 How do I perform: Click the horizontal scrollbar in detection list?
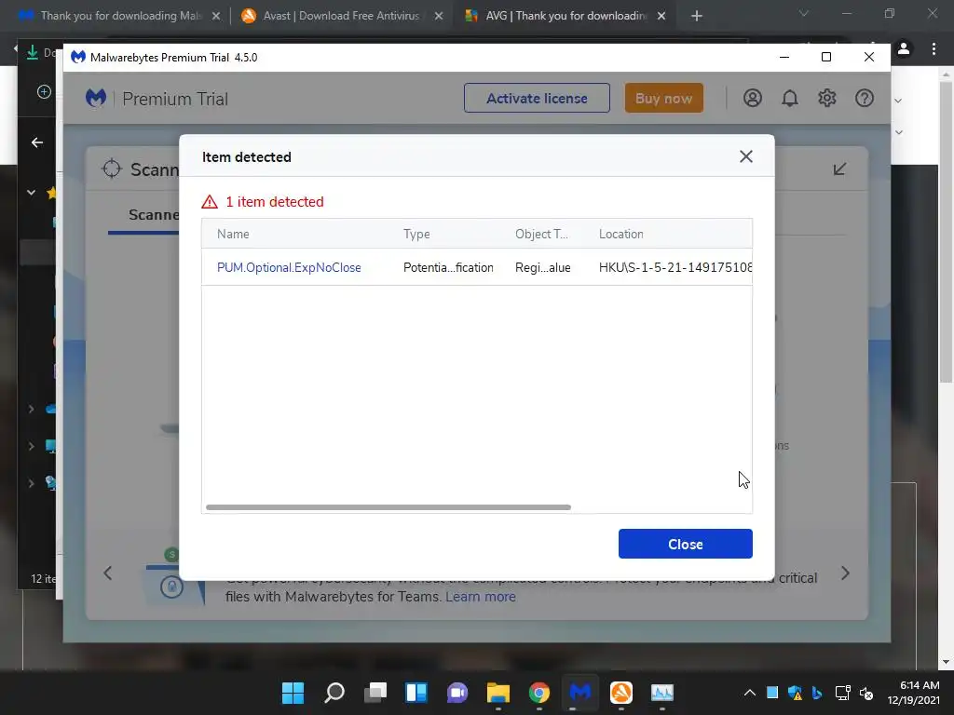(x=388, y=507)
